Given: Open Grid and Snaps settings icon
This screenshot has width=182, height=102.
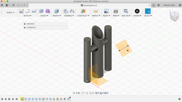Looking at the screenshot, I should coord(101,93).
